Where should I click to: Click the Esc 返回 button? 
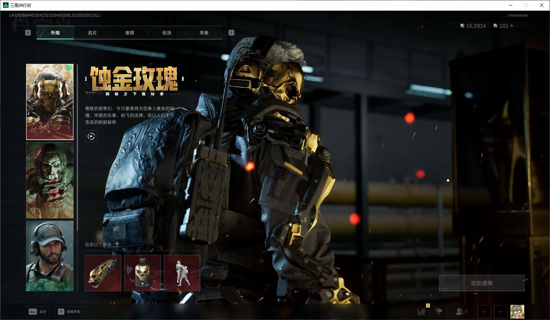click(37, 312)
